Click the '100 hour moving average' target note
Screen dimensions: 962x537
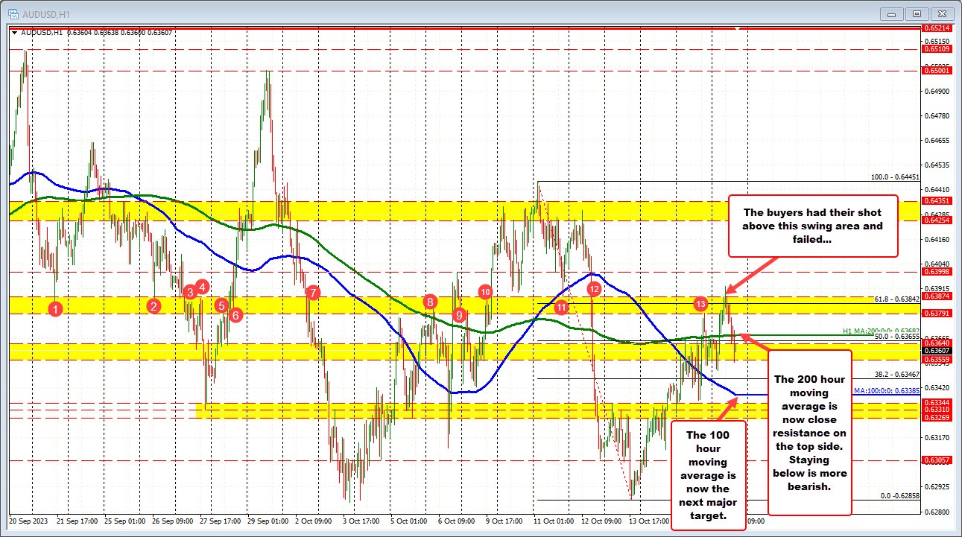(708, 474)
